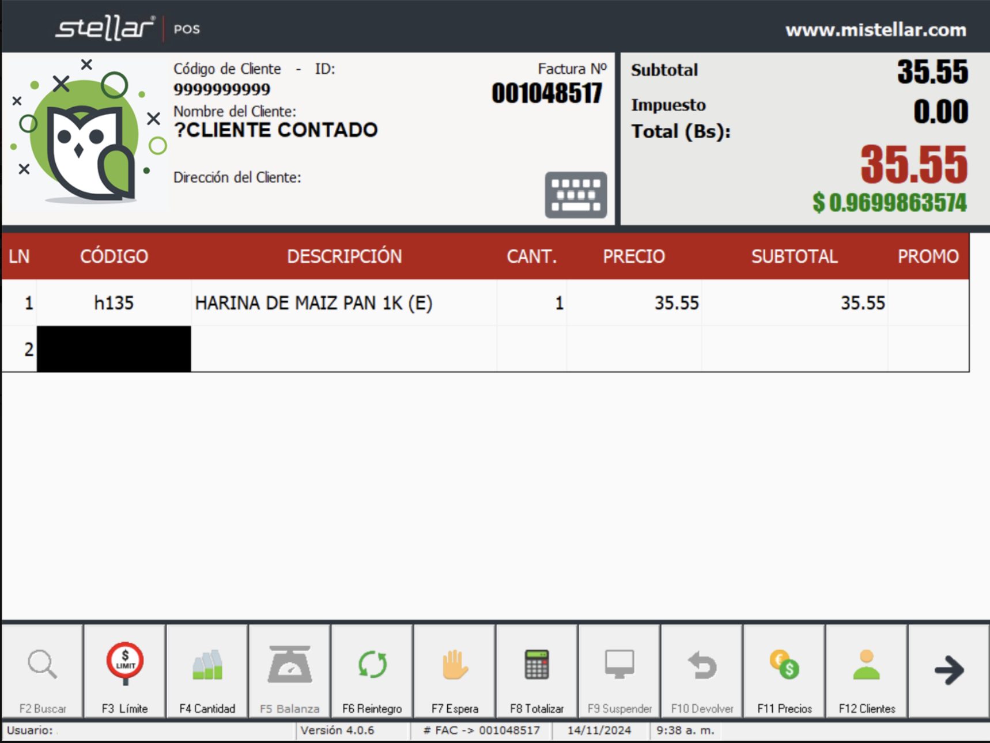Click invoice number 001048517 at top

(x=547, y=93)
